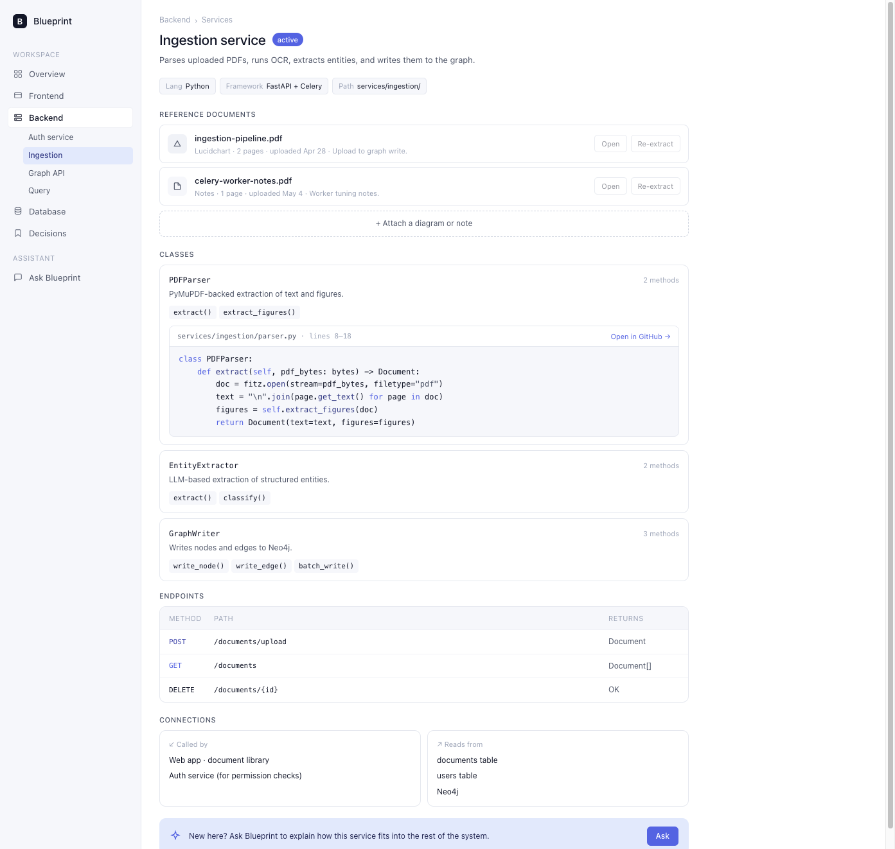
Task: Click the PATH column header in Endpoints
Action: pos(224,618)
